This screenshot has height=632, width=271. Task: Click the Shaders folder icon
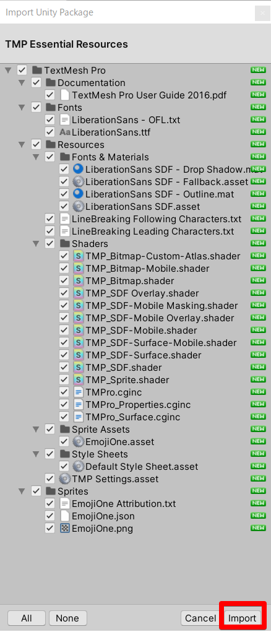coord(65,244)
